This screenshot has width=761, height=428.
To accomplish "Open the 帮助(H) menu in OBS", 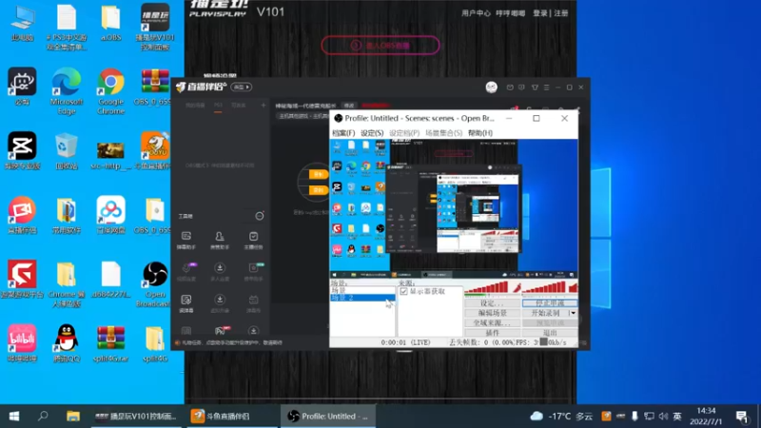I will point(480,133).
